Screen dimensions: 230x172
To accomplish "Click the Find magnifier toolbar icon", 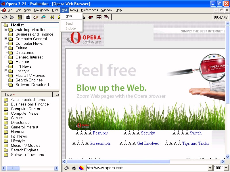I will [43, 17].
